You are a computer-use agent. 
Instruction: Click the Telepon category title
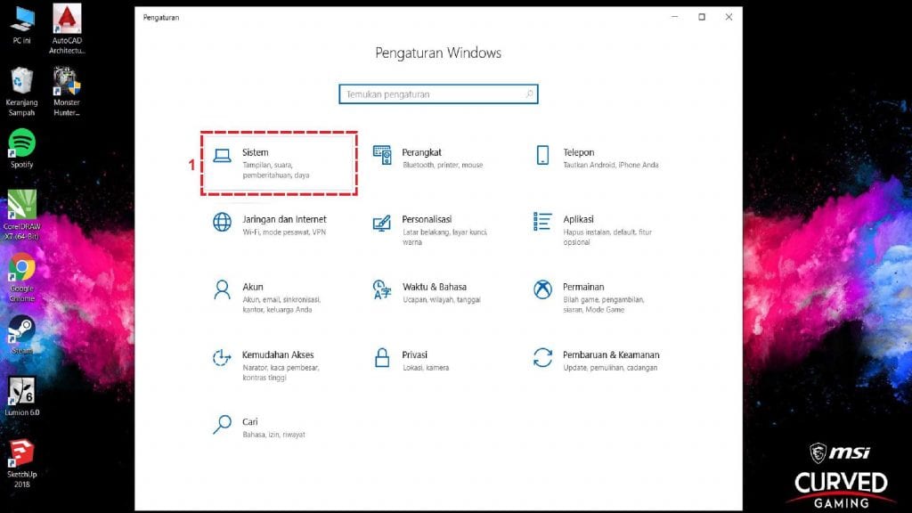click(x=579, y=152)
